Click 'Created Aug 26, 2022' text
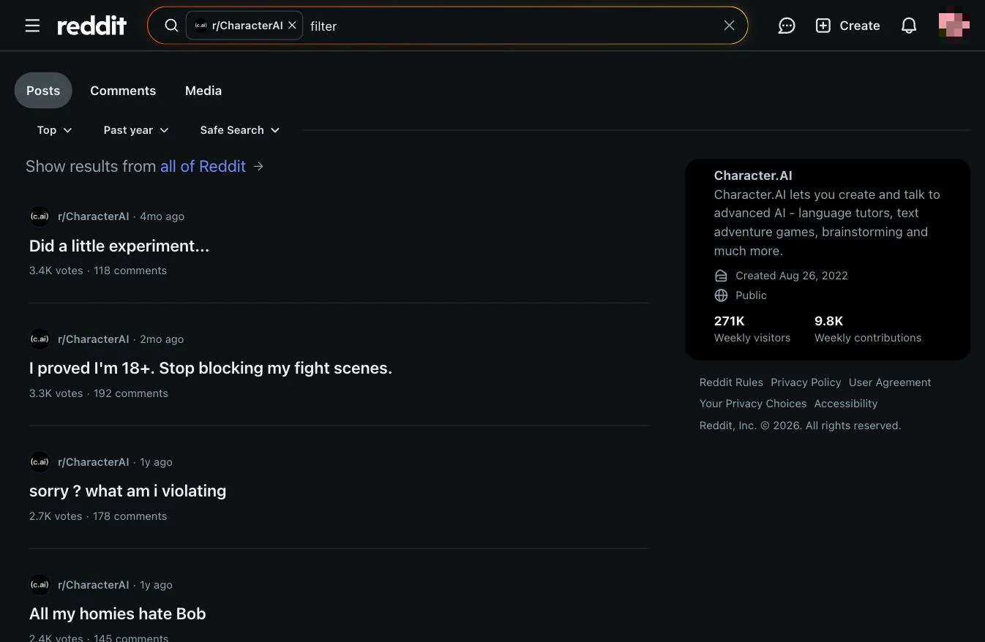 click(x=792, y=276)
